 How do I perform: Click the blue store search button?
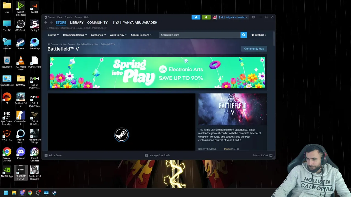[244, 35]
